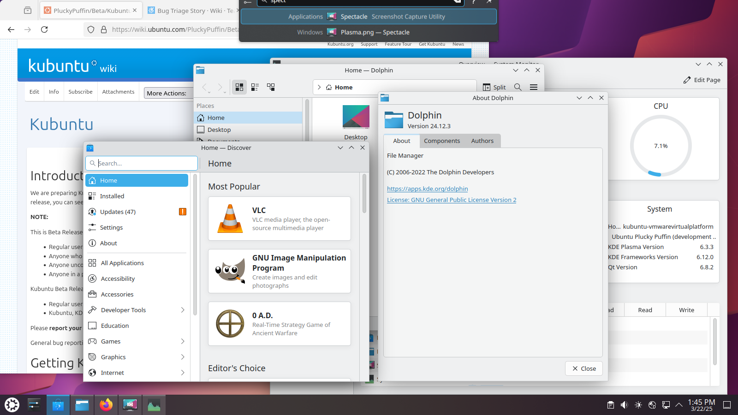Open the application launcher in the taskbar
This screenshot has height=415, width=738.
click(12, 405)
